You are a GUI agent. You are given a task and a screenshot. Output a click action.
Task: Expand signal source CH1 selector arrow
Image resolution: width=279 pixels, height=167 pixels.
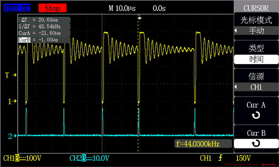tap(236, 87)
